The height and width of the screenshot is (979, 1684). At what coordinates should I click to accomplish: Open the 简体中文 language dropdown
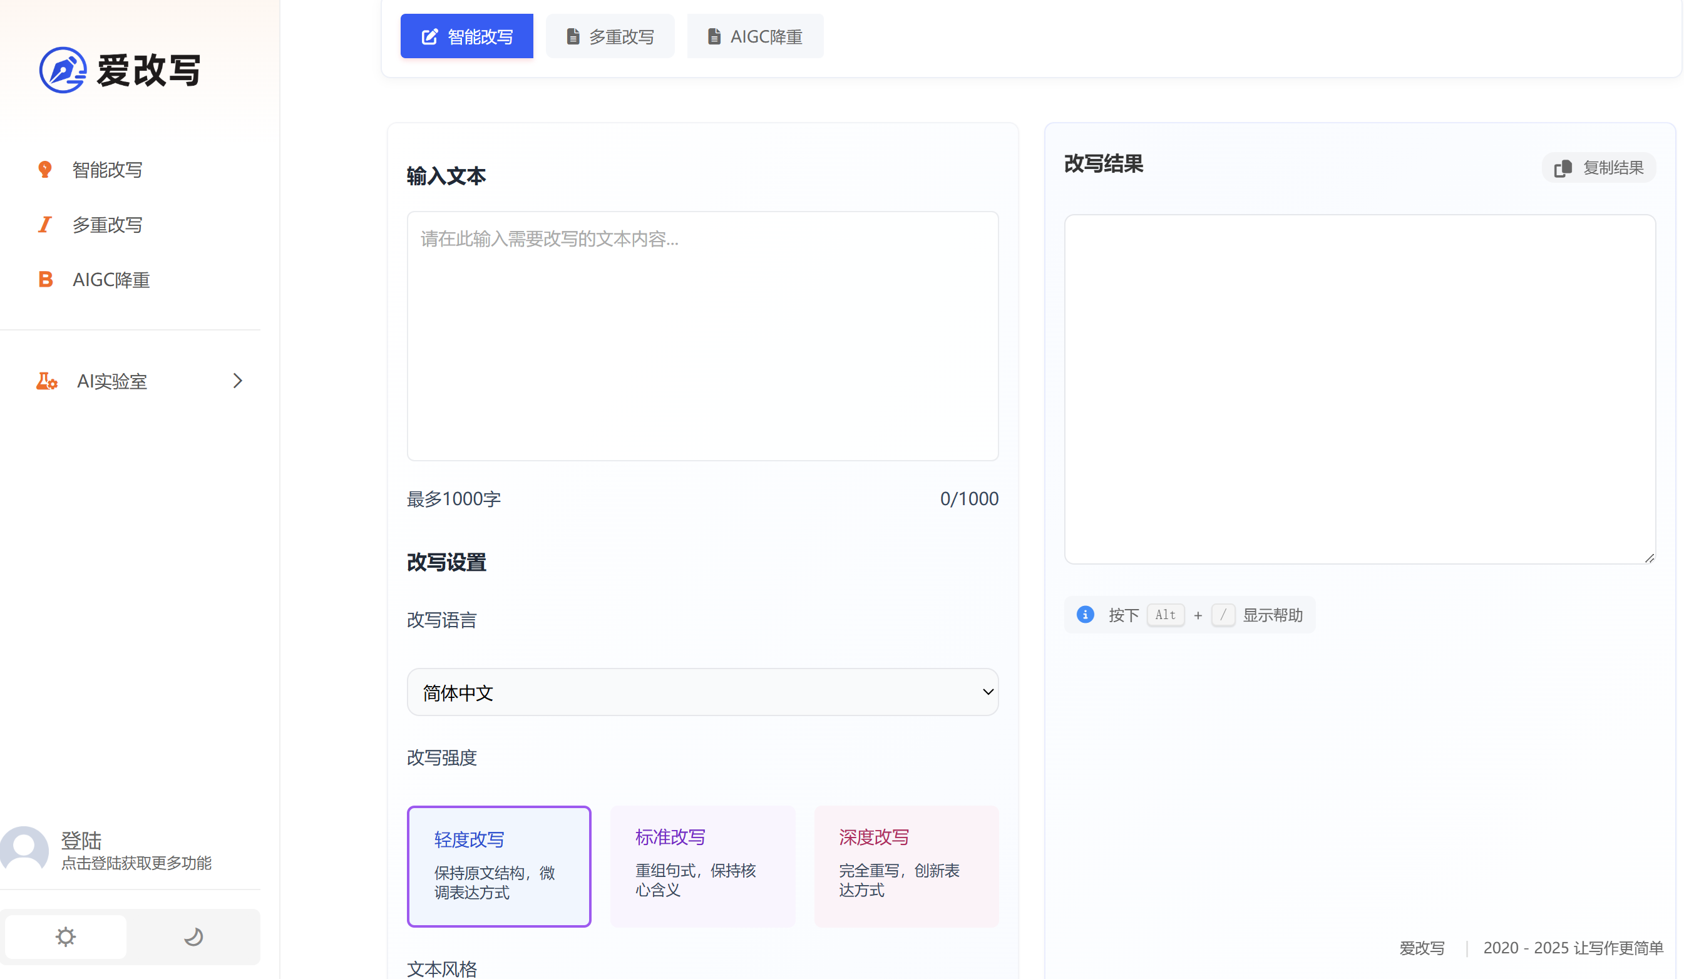click(x=702, y=692)
